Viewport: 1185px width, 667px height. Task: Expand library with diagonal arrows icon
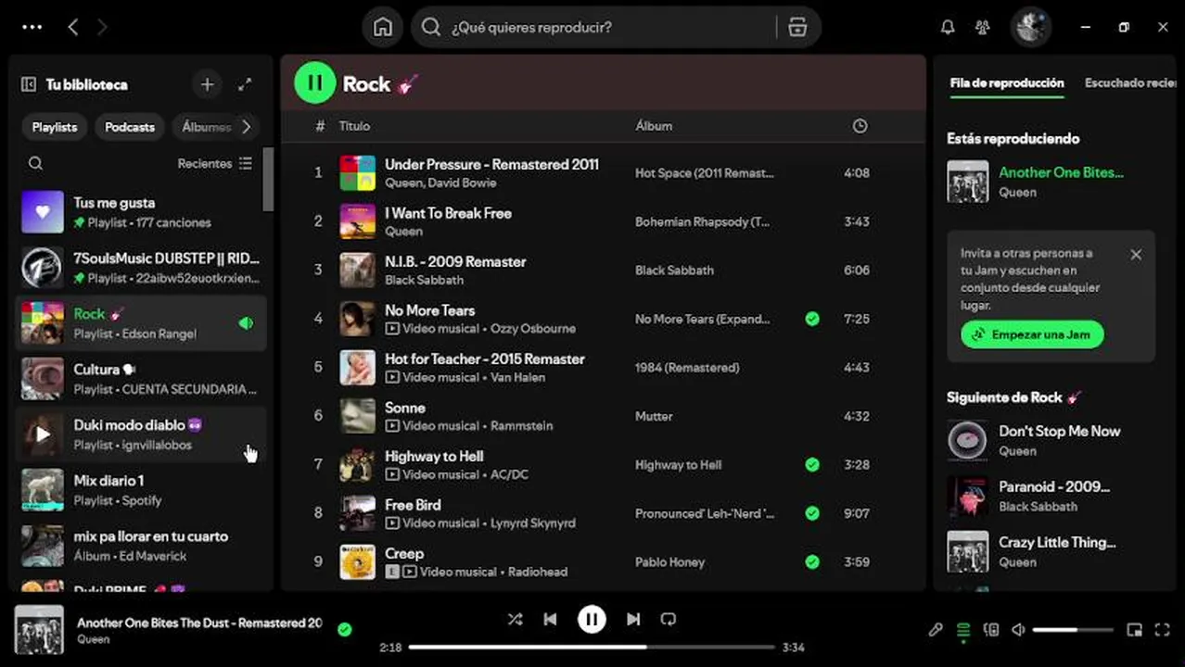[245, 84]
